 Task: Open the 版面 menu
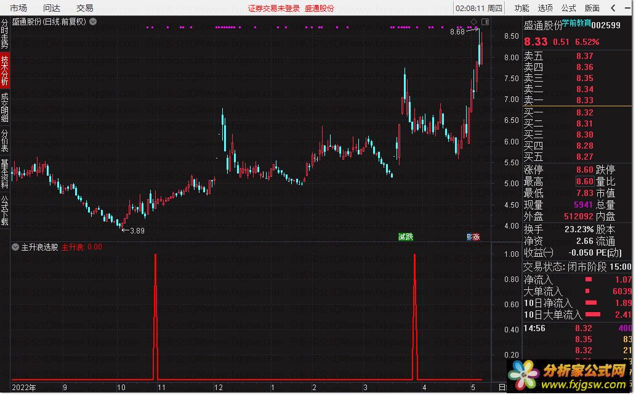tap(592, 8)
